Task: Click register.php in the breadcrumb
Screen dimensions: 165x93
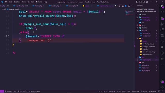Action: point(13,9)
